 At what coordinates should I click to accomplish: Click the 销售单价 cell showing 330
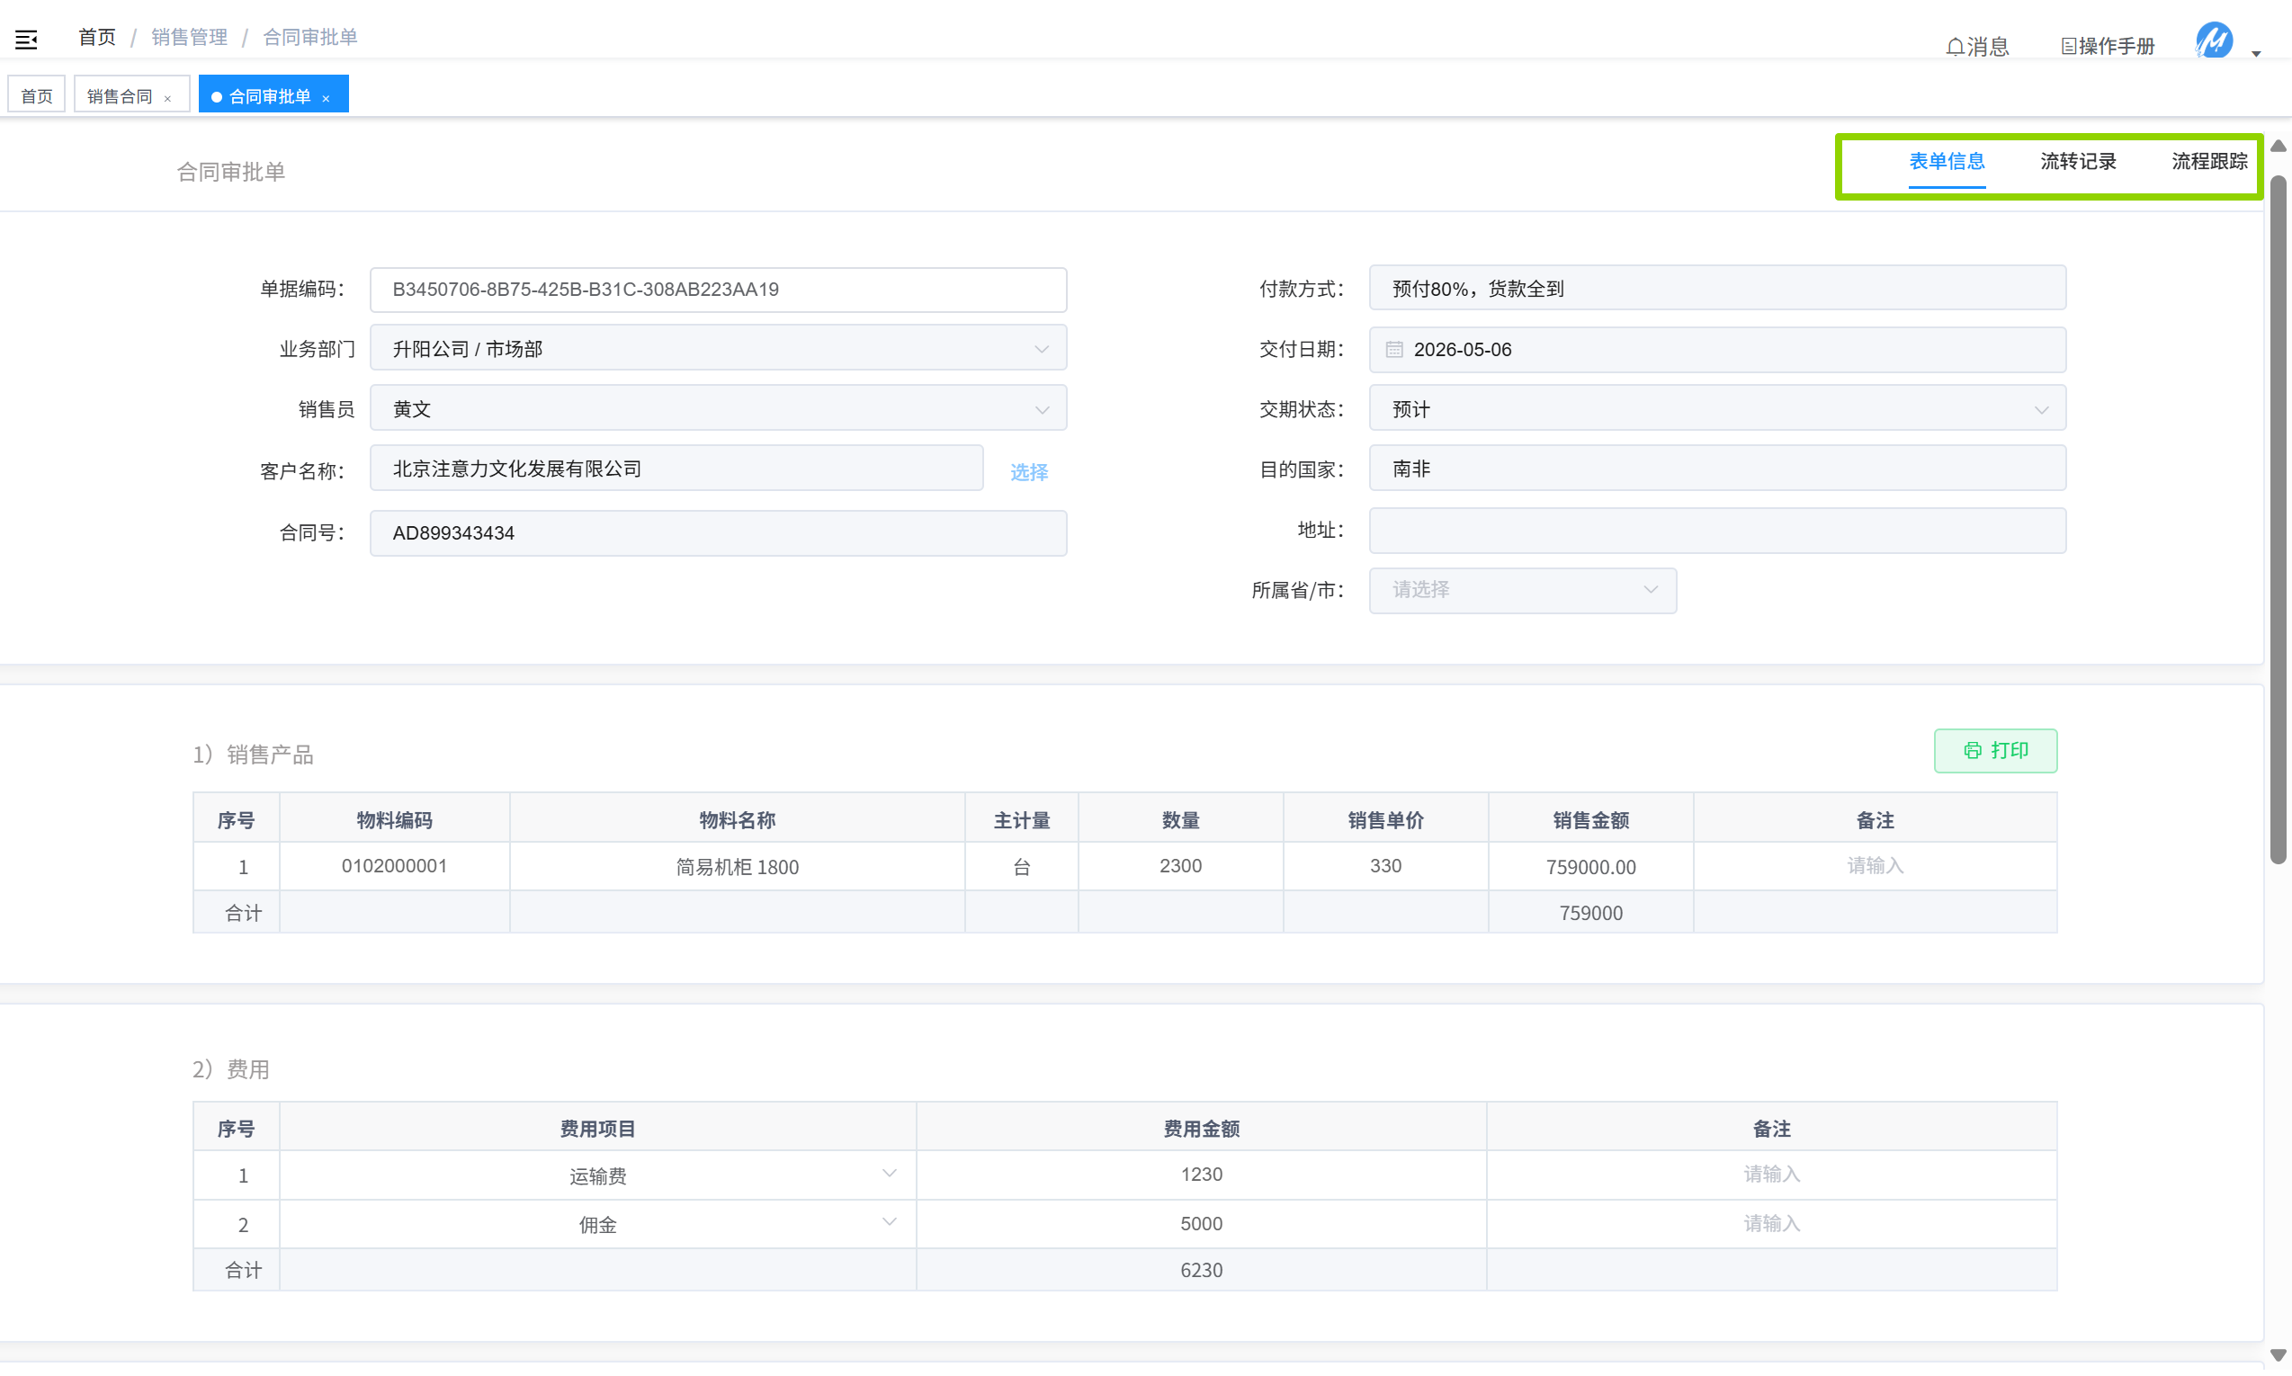(x=1385, y=866)
